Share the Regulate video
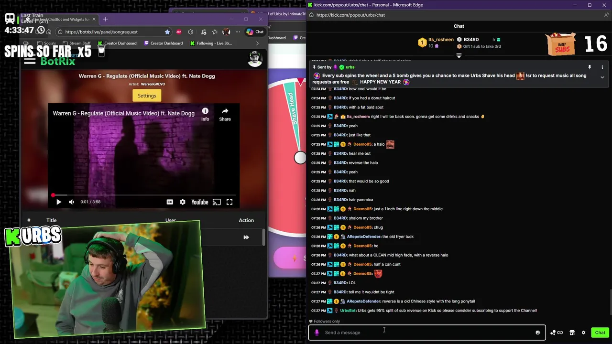Image resolution: width=612 pixels, height=344 pixels. (225, 114)
